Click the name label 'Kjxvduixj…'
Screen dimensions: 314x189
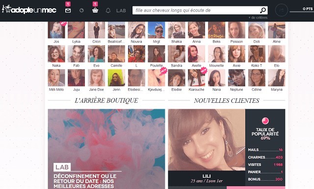[156, 90]
